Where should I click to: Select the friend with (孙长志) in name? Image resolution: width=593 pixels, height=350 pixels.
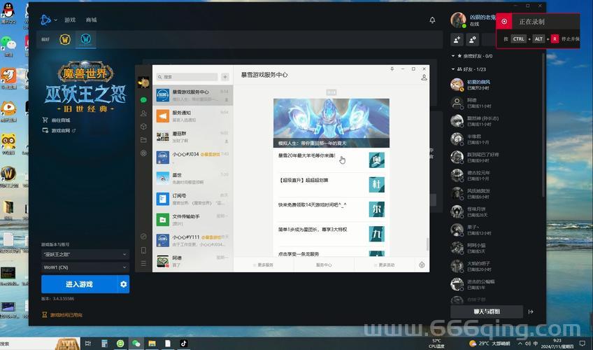pyautogui.click(x=495, y=120)
